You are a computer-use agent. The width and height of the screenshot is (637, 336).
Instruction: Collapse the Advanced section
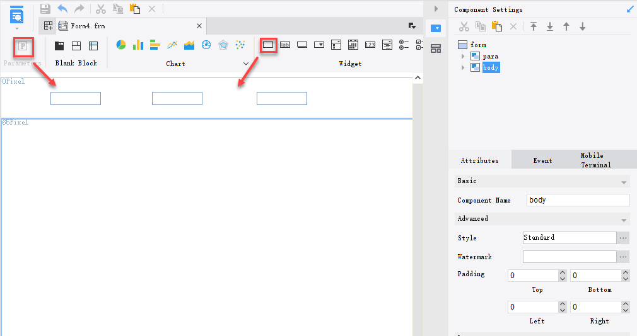[x=624, y=220]
